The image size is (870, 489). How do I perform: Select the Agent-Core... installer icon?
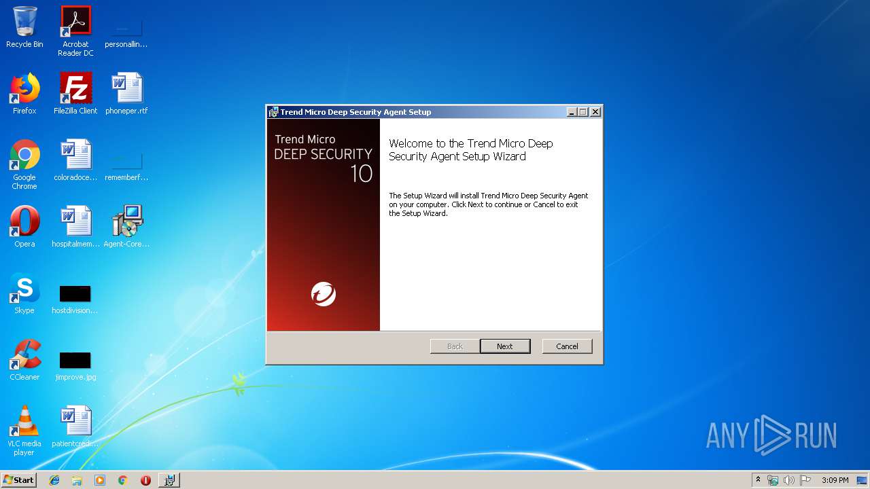(x=126, y=227)
